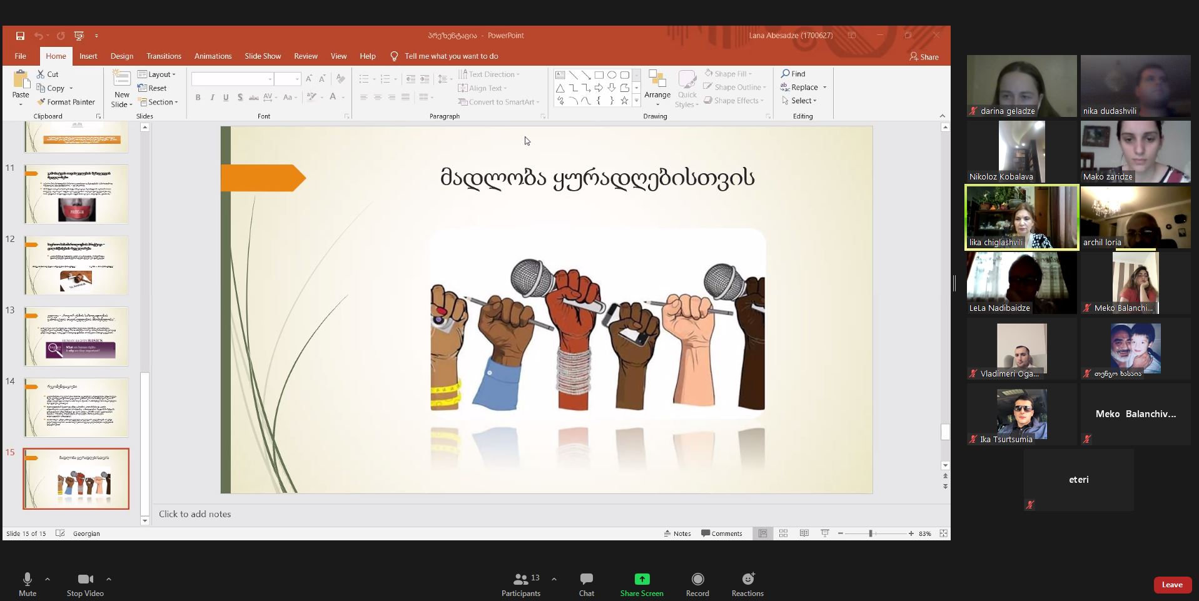
Task: Click the Share button in PowerPoint
Action: coord(924,57)
